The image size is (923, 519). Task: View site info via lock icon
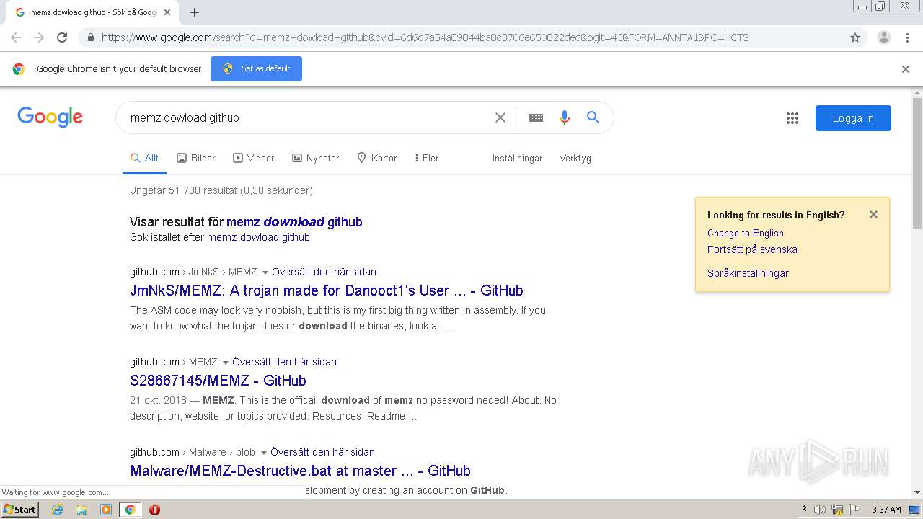tap(90, 37)
